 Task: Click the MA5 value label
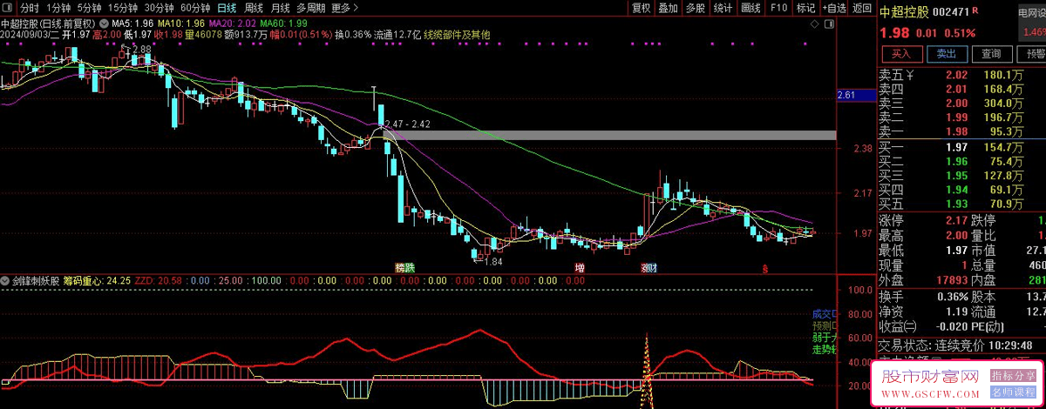(x=133, y=23)
